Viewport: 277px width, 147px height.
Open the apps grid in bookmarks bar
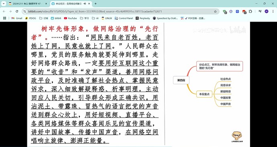coord(5,18)
